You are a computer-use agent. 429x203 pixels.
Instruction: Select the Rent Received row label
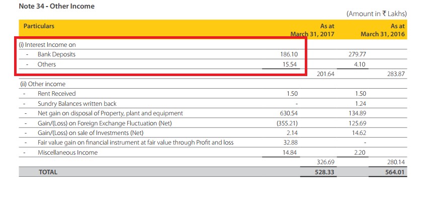(57, 94)
